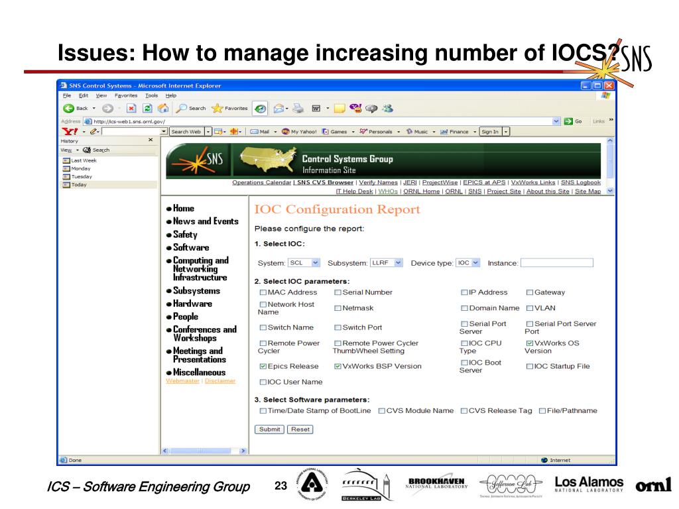Enable the Serial Number checkbox
The image size is (679, 509).
[x=338, y=292]
